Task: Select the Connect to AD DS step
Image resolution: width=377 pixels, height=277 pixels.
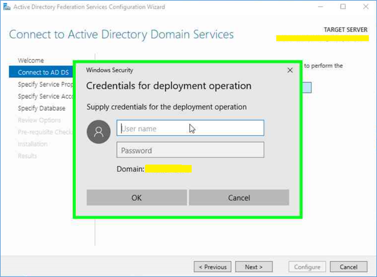Action: (41, 72)
